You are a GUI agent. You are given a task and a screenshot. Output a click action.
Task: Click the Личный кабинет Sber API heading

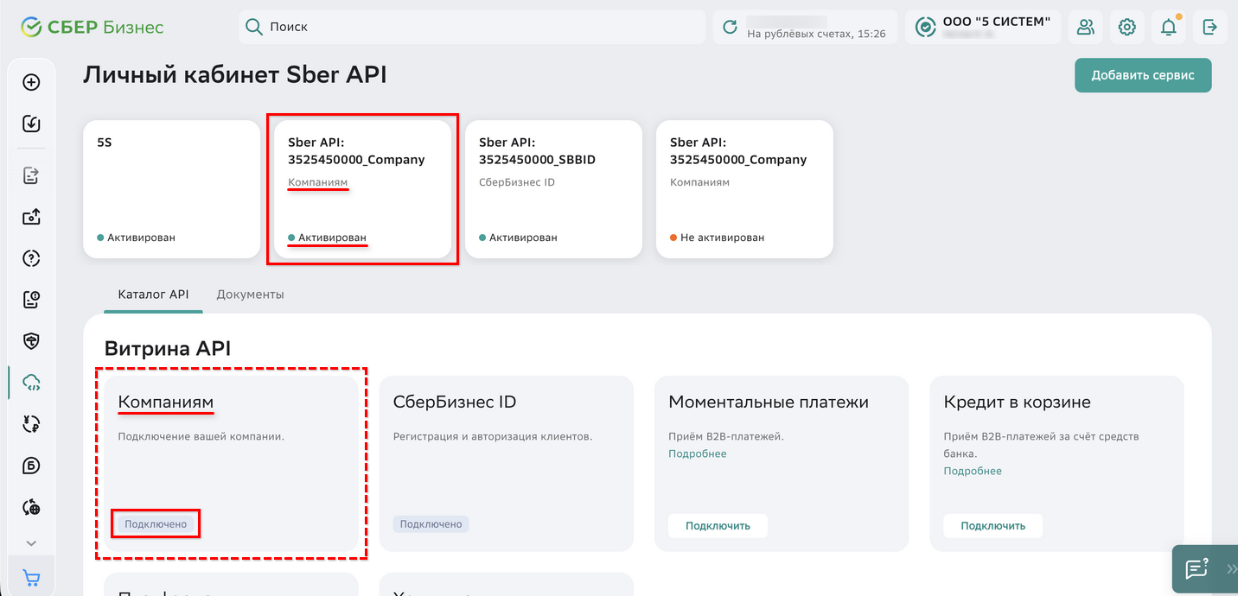point(234,76)
